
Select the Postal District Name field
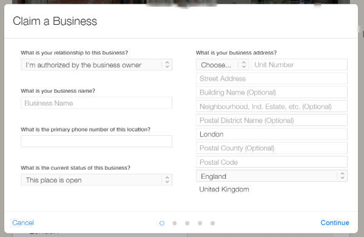[x=272, y=120]
